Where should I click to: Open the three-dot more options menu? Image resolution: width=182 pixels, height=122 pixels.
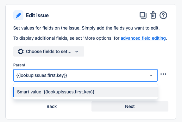point(163,74)
